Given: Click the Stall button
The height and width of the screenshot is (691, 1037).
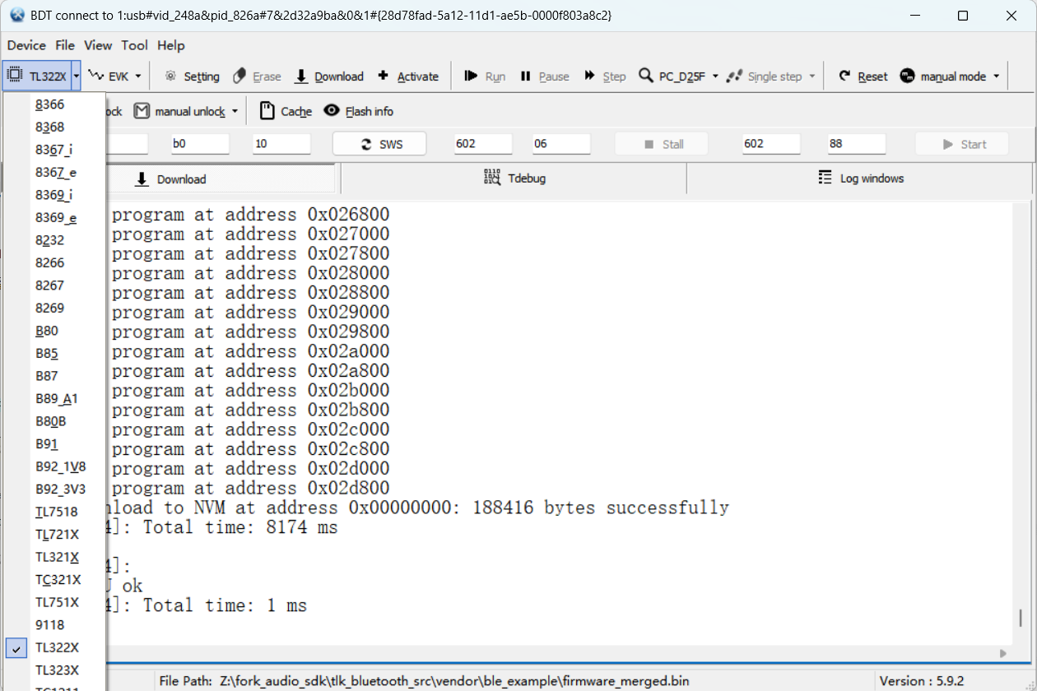Looking at the screenshot, I should (x=662, y=144).
